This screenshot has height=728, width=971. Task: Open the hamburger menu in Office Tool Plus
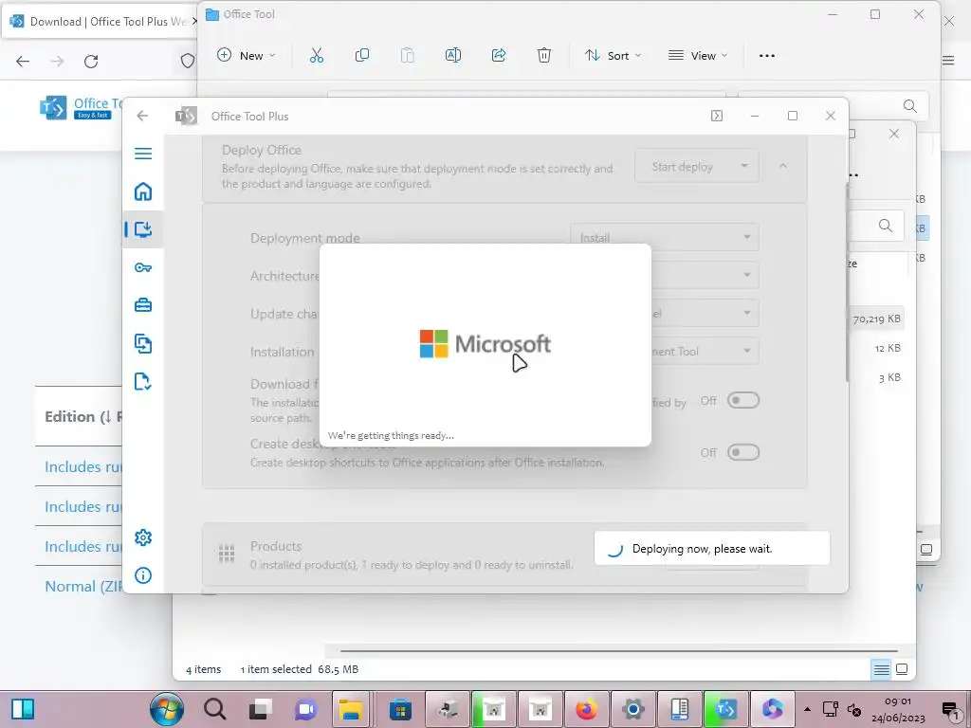(x=143, y=153)
